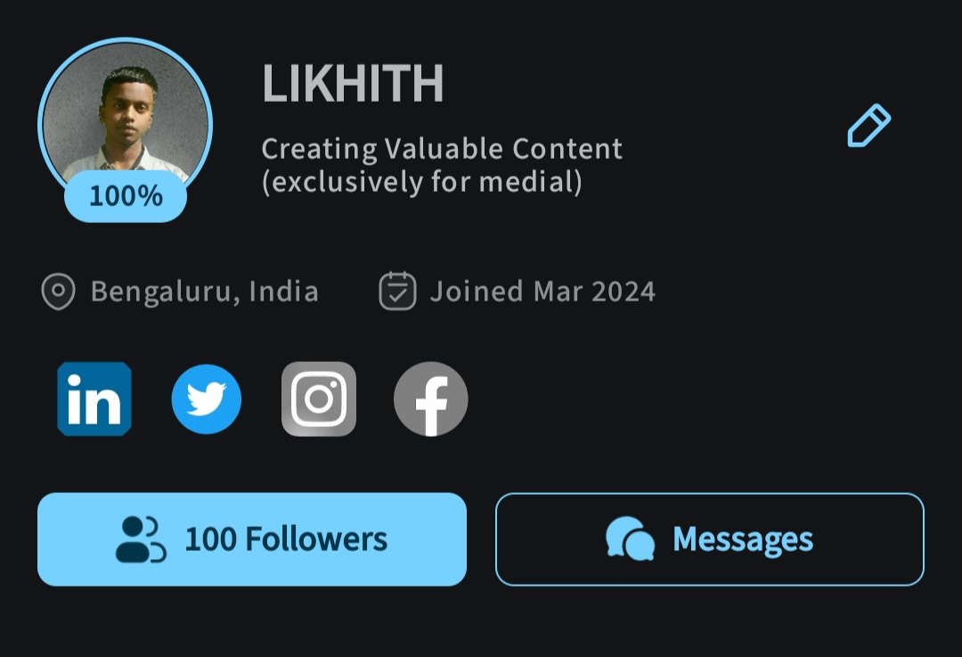
Task: Open the Facebook icon
Action: point(431,398)
